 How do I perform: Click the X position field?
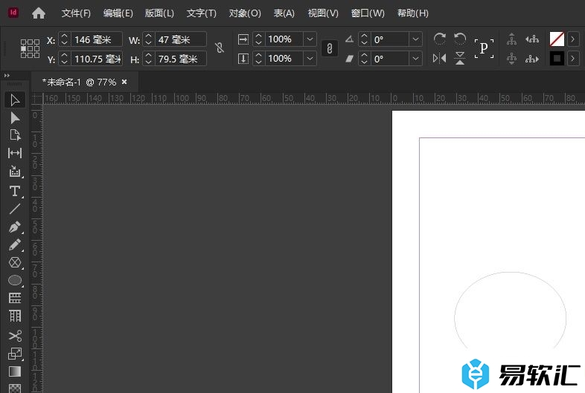point(96,39)
